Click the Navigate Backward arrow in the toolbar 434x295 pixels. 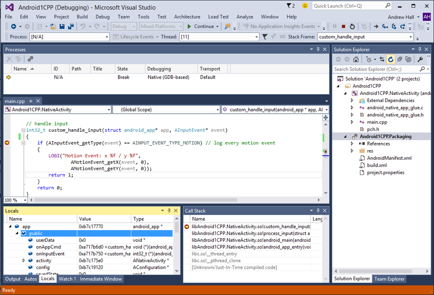(13, 26)
